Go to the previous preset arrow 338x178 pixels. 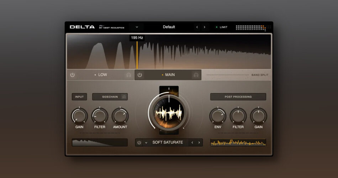pyautogui.click(x=197, y=27)
